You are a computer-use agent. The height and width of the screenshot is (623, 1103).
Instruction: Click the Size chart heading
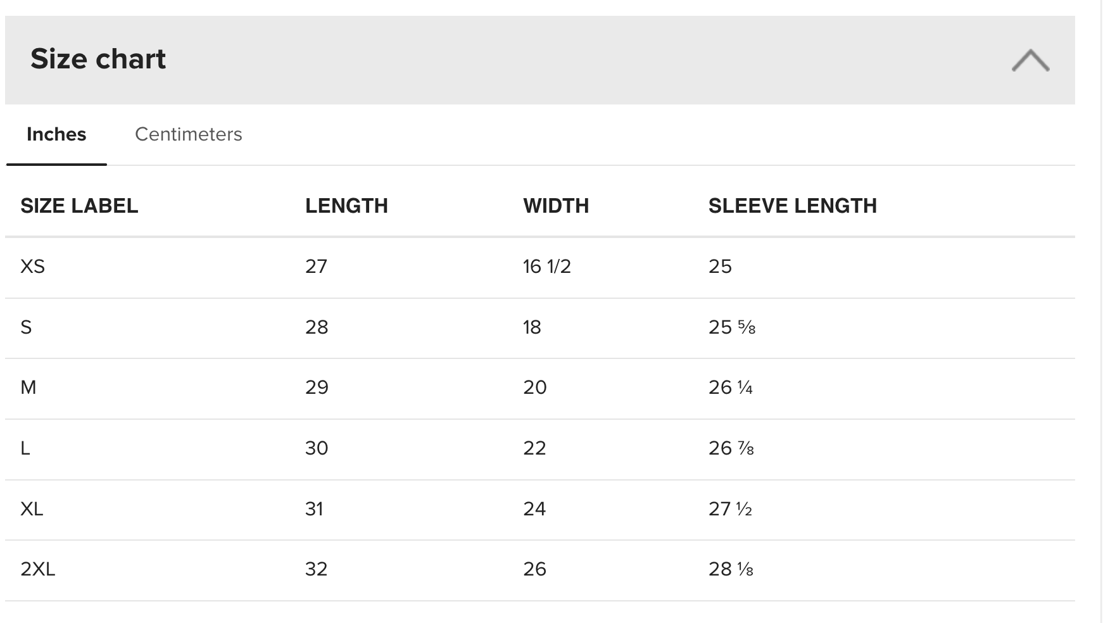click(98, 59)
